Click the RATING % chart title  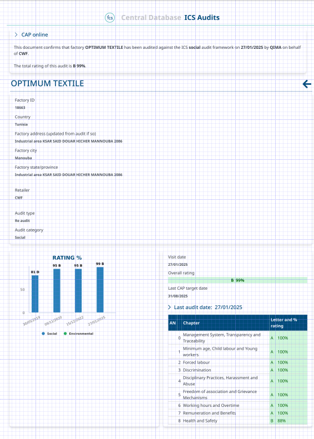coord(67,258)
